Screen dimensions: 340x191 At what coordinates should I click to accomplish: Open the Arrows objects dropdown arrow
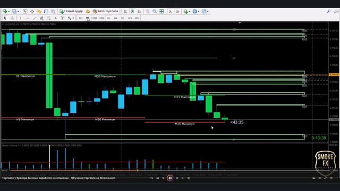(73, 18)
